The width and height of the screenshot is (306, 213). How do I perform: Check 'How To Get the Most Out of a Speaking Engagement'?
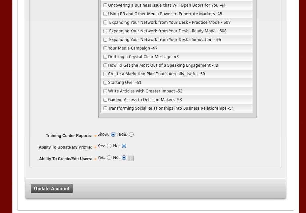pos(105,65)
